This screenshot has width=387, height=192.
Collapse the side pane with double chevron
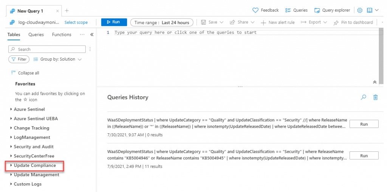tap(92, 35)
